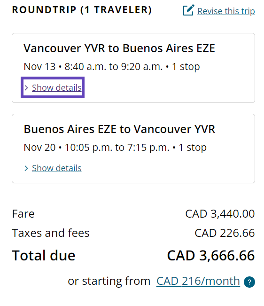Image resolution: width=264 pixels, height=306 pixels.
Task: Click the CAD 3,440.00 fare amount
Action: (220, 214)
